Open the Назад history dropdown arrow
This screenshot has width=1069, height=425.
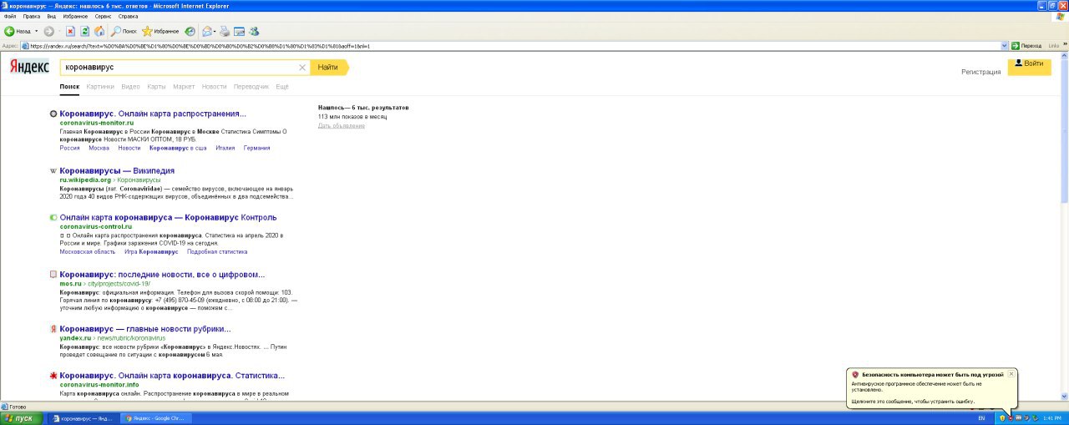37,31
